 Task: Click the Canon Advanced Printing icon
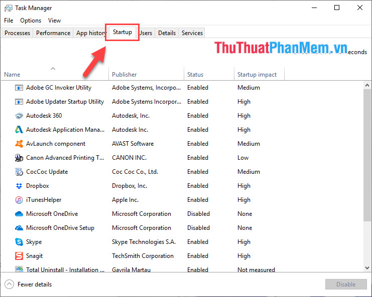[x=19, y=158]
